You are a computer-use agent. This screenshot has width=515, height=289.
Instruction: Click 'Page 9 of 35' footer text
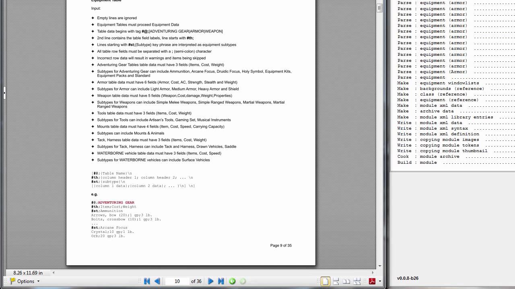pyautogui.click(x=281, y=245)
